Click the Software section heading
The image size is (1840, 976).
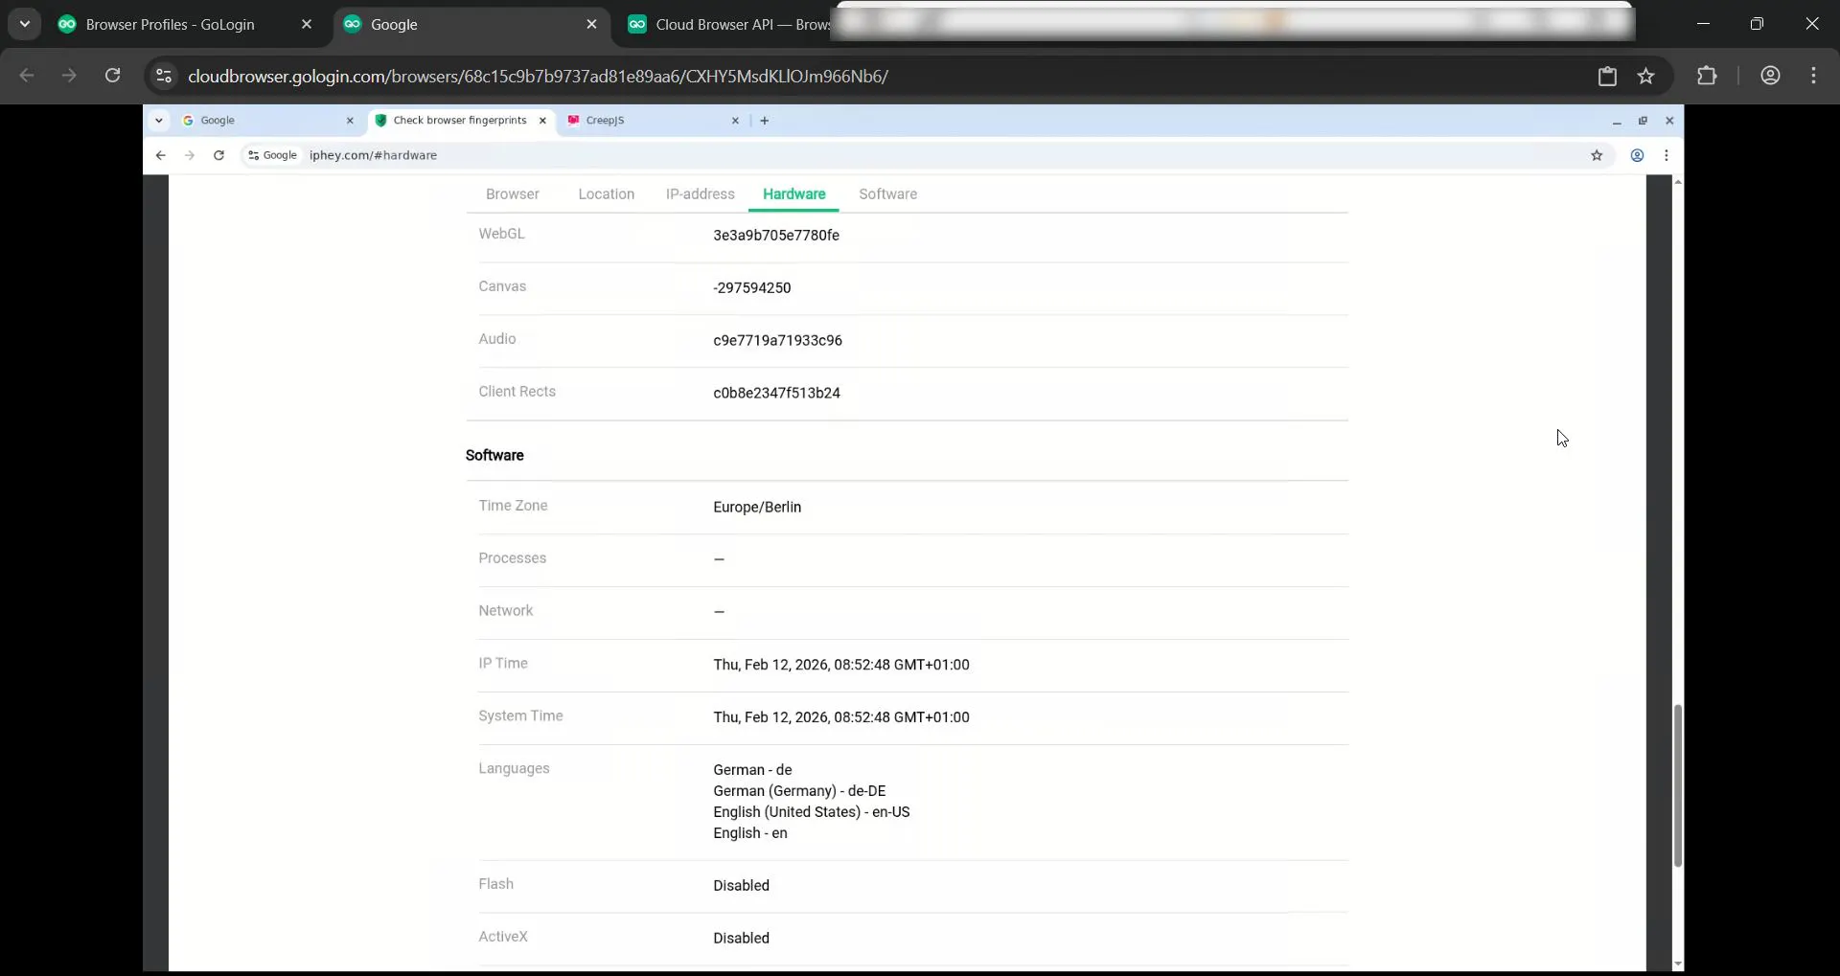[494, 455]
